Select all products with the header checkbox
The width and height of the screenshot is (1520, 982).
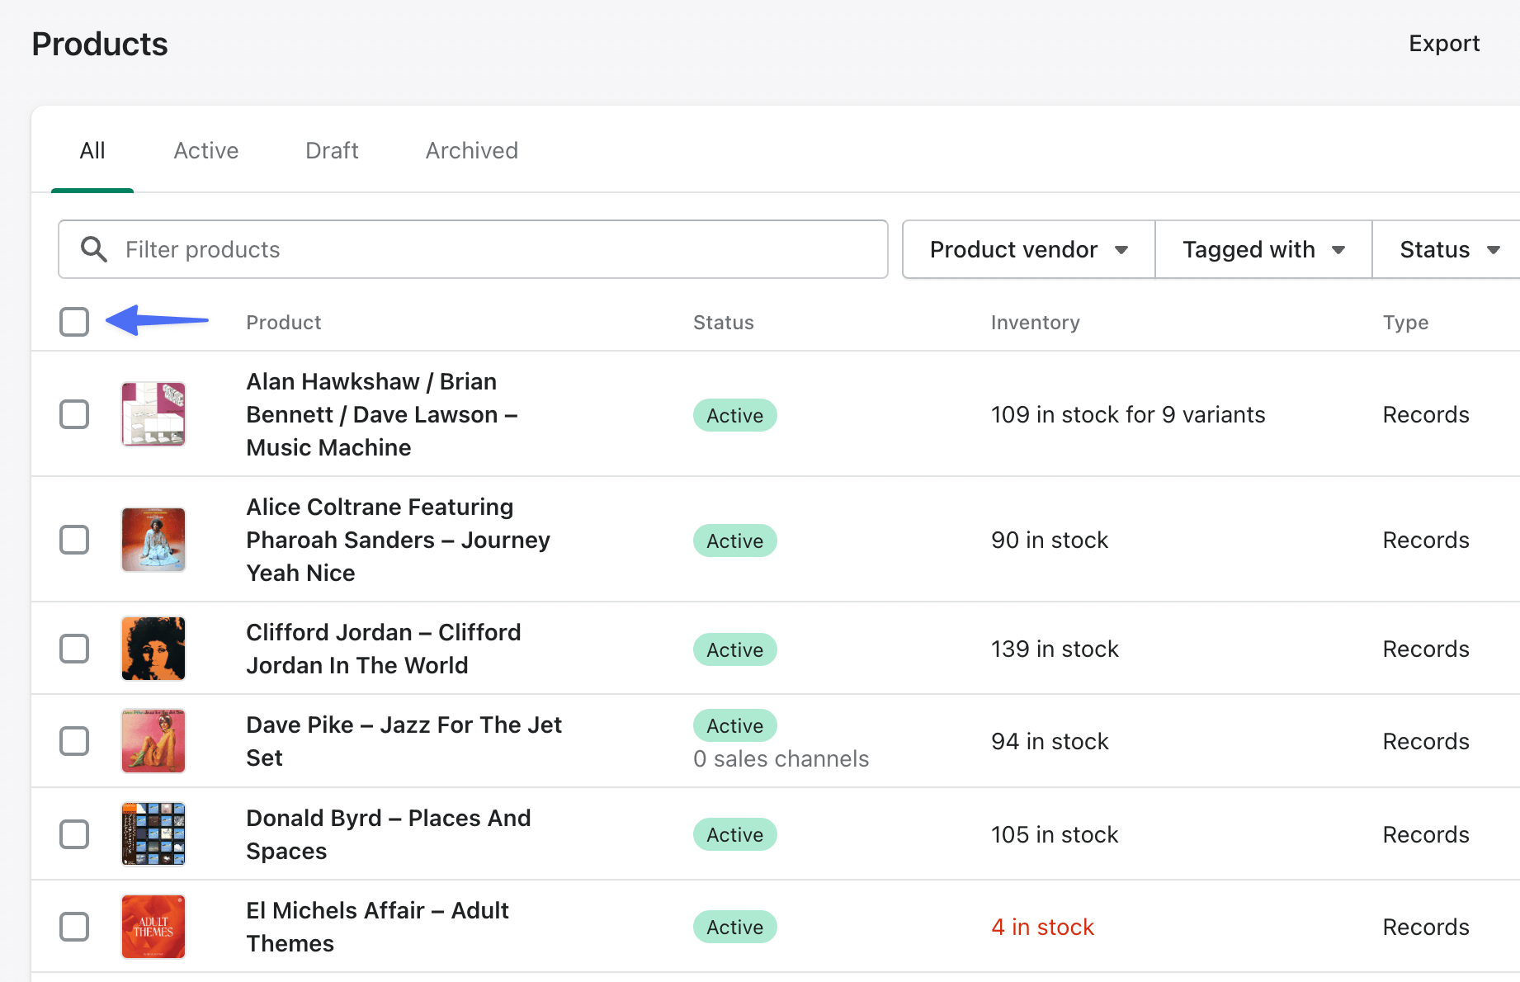(73, 322)
